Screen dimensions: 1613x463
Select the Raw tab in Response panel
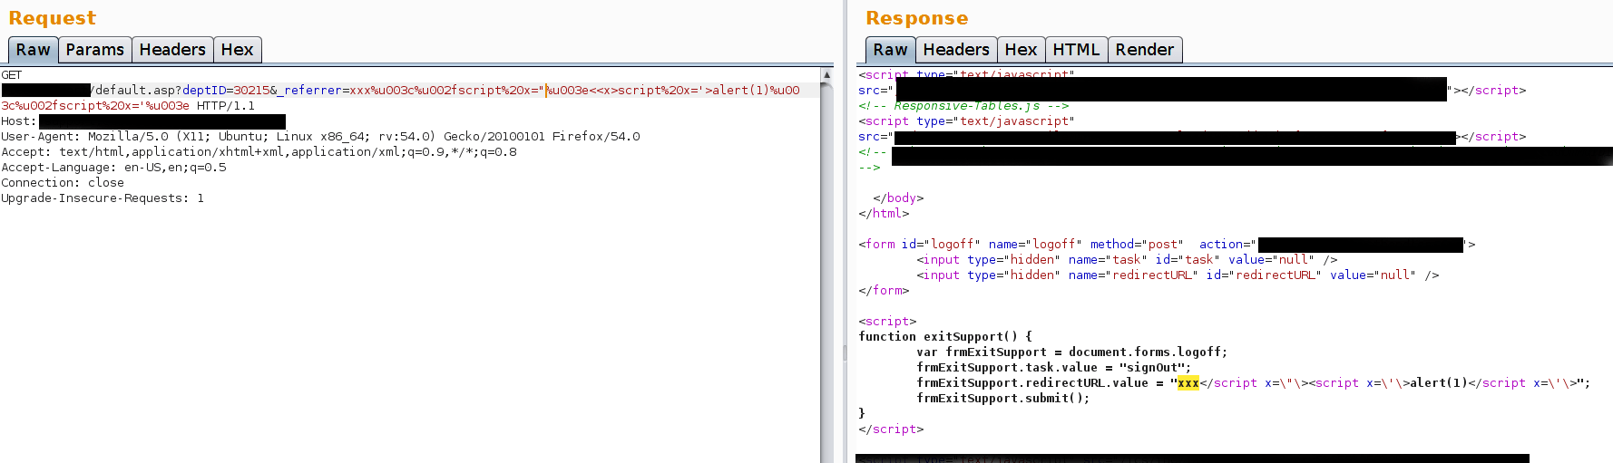click(x=890, y=50)
